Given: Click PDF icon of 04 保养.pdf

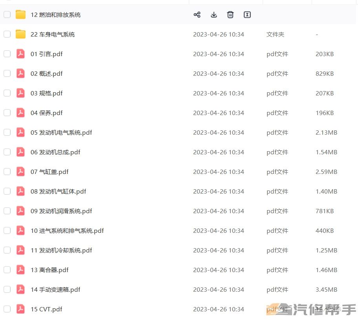Looking at the screenshot, I should tap(20, 113).
